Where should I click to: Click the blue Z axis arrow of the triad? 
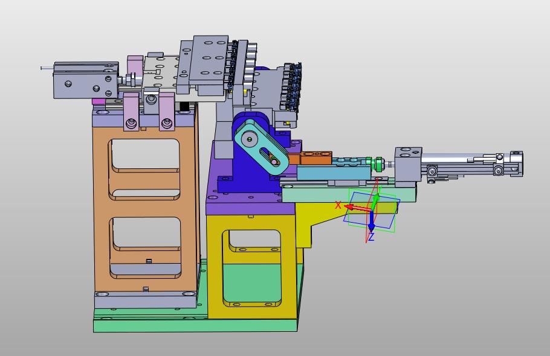[x=372, y=221]
